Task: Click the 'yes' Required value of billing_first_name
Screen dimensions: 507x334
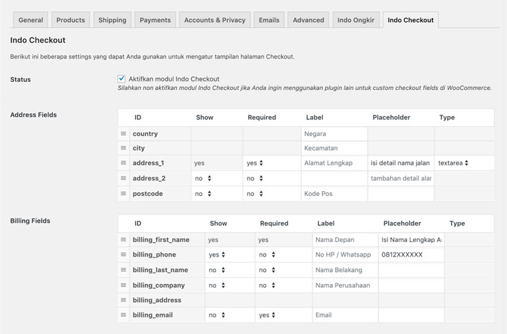Action: coord(264,240)
